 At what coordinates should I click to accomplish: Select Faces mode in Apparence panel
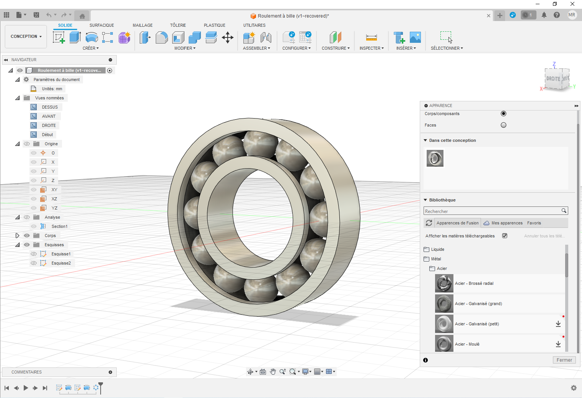[503, 125]
